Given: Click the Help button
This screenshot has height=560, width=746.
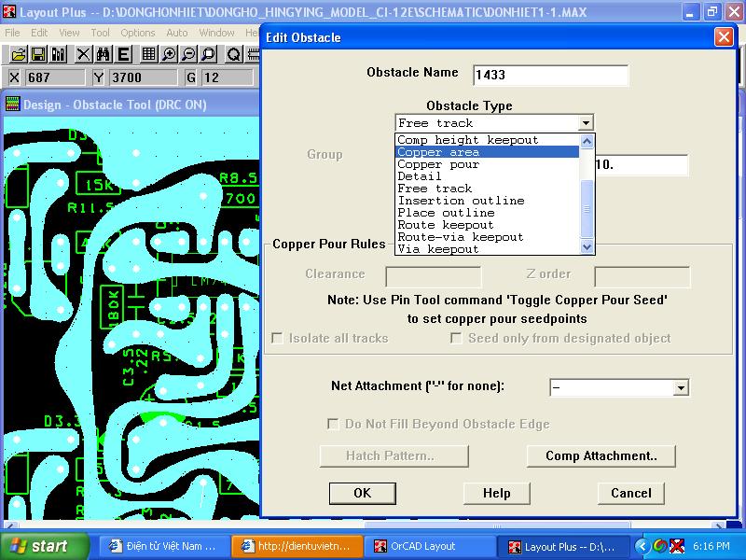Looking at the screenshot, I should 496,494.
